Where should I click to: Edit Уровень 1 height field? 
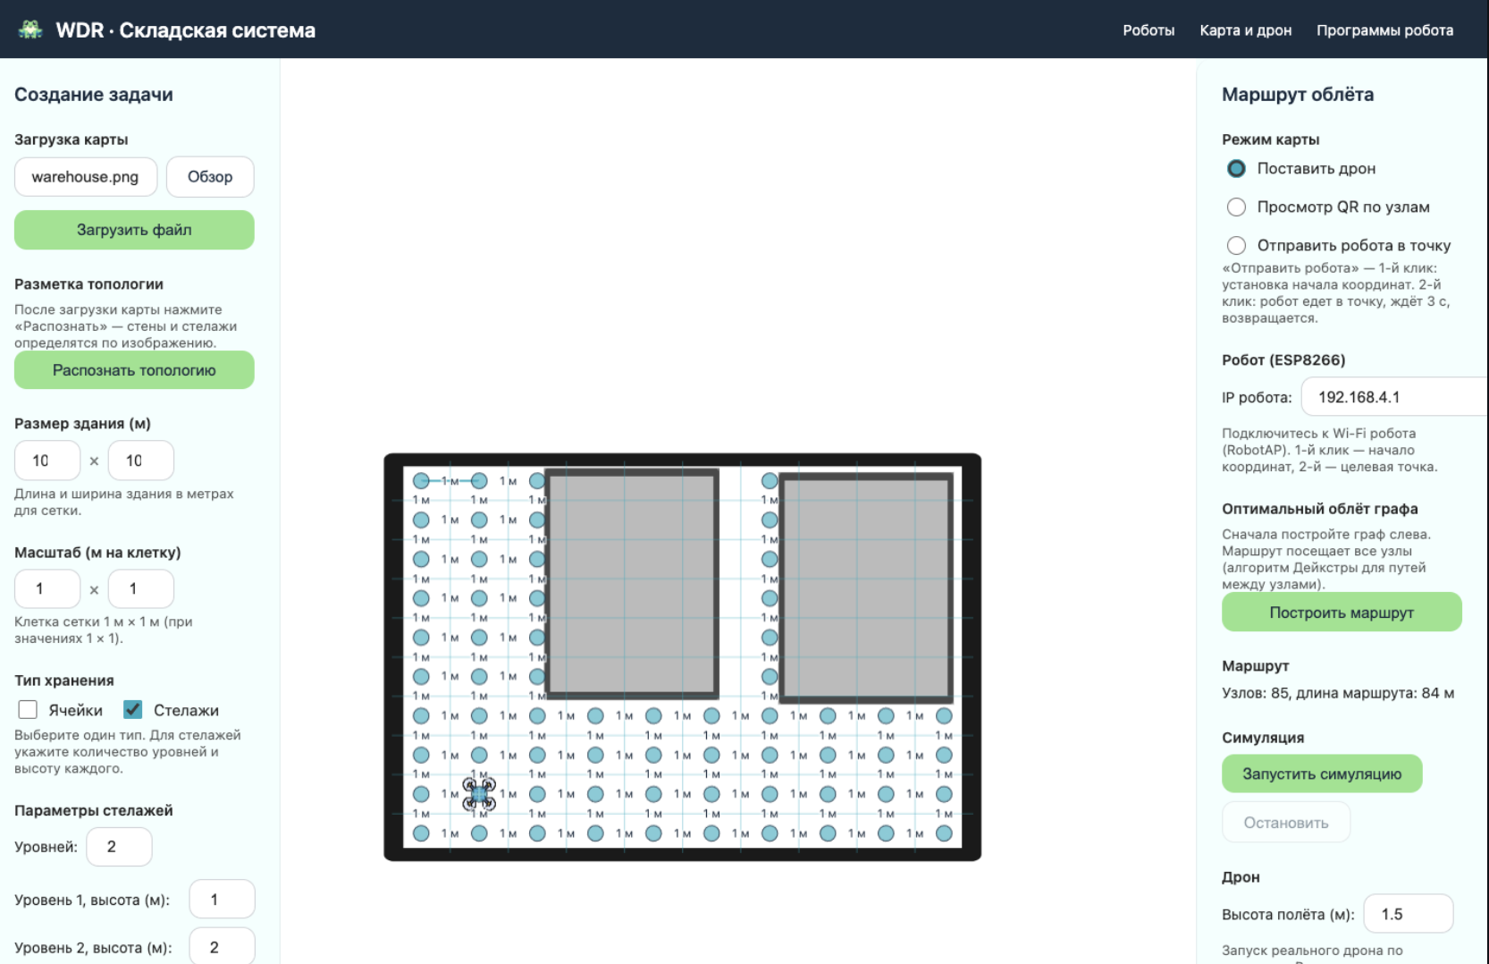[223, 900]
